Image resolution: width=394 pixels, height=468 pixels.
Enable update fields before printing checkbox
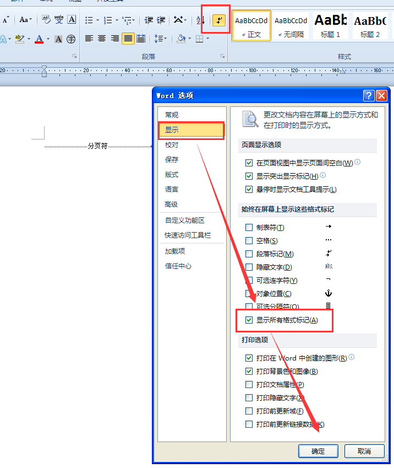249,411
